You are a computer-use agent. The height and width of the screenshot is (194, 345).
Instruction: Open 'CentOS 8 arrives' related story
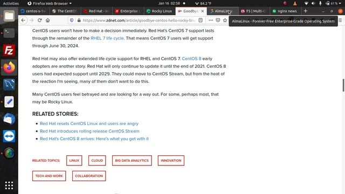(94, 139)
